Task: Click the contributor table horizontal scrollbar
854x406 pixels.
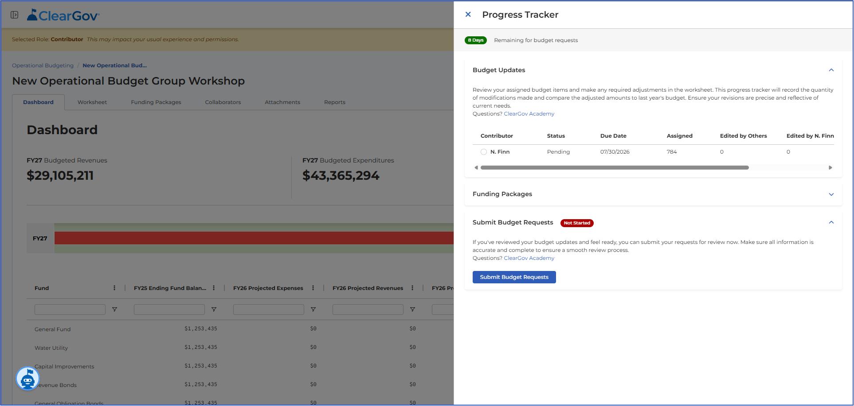Action: 615,168
